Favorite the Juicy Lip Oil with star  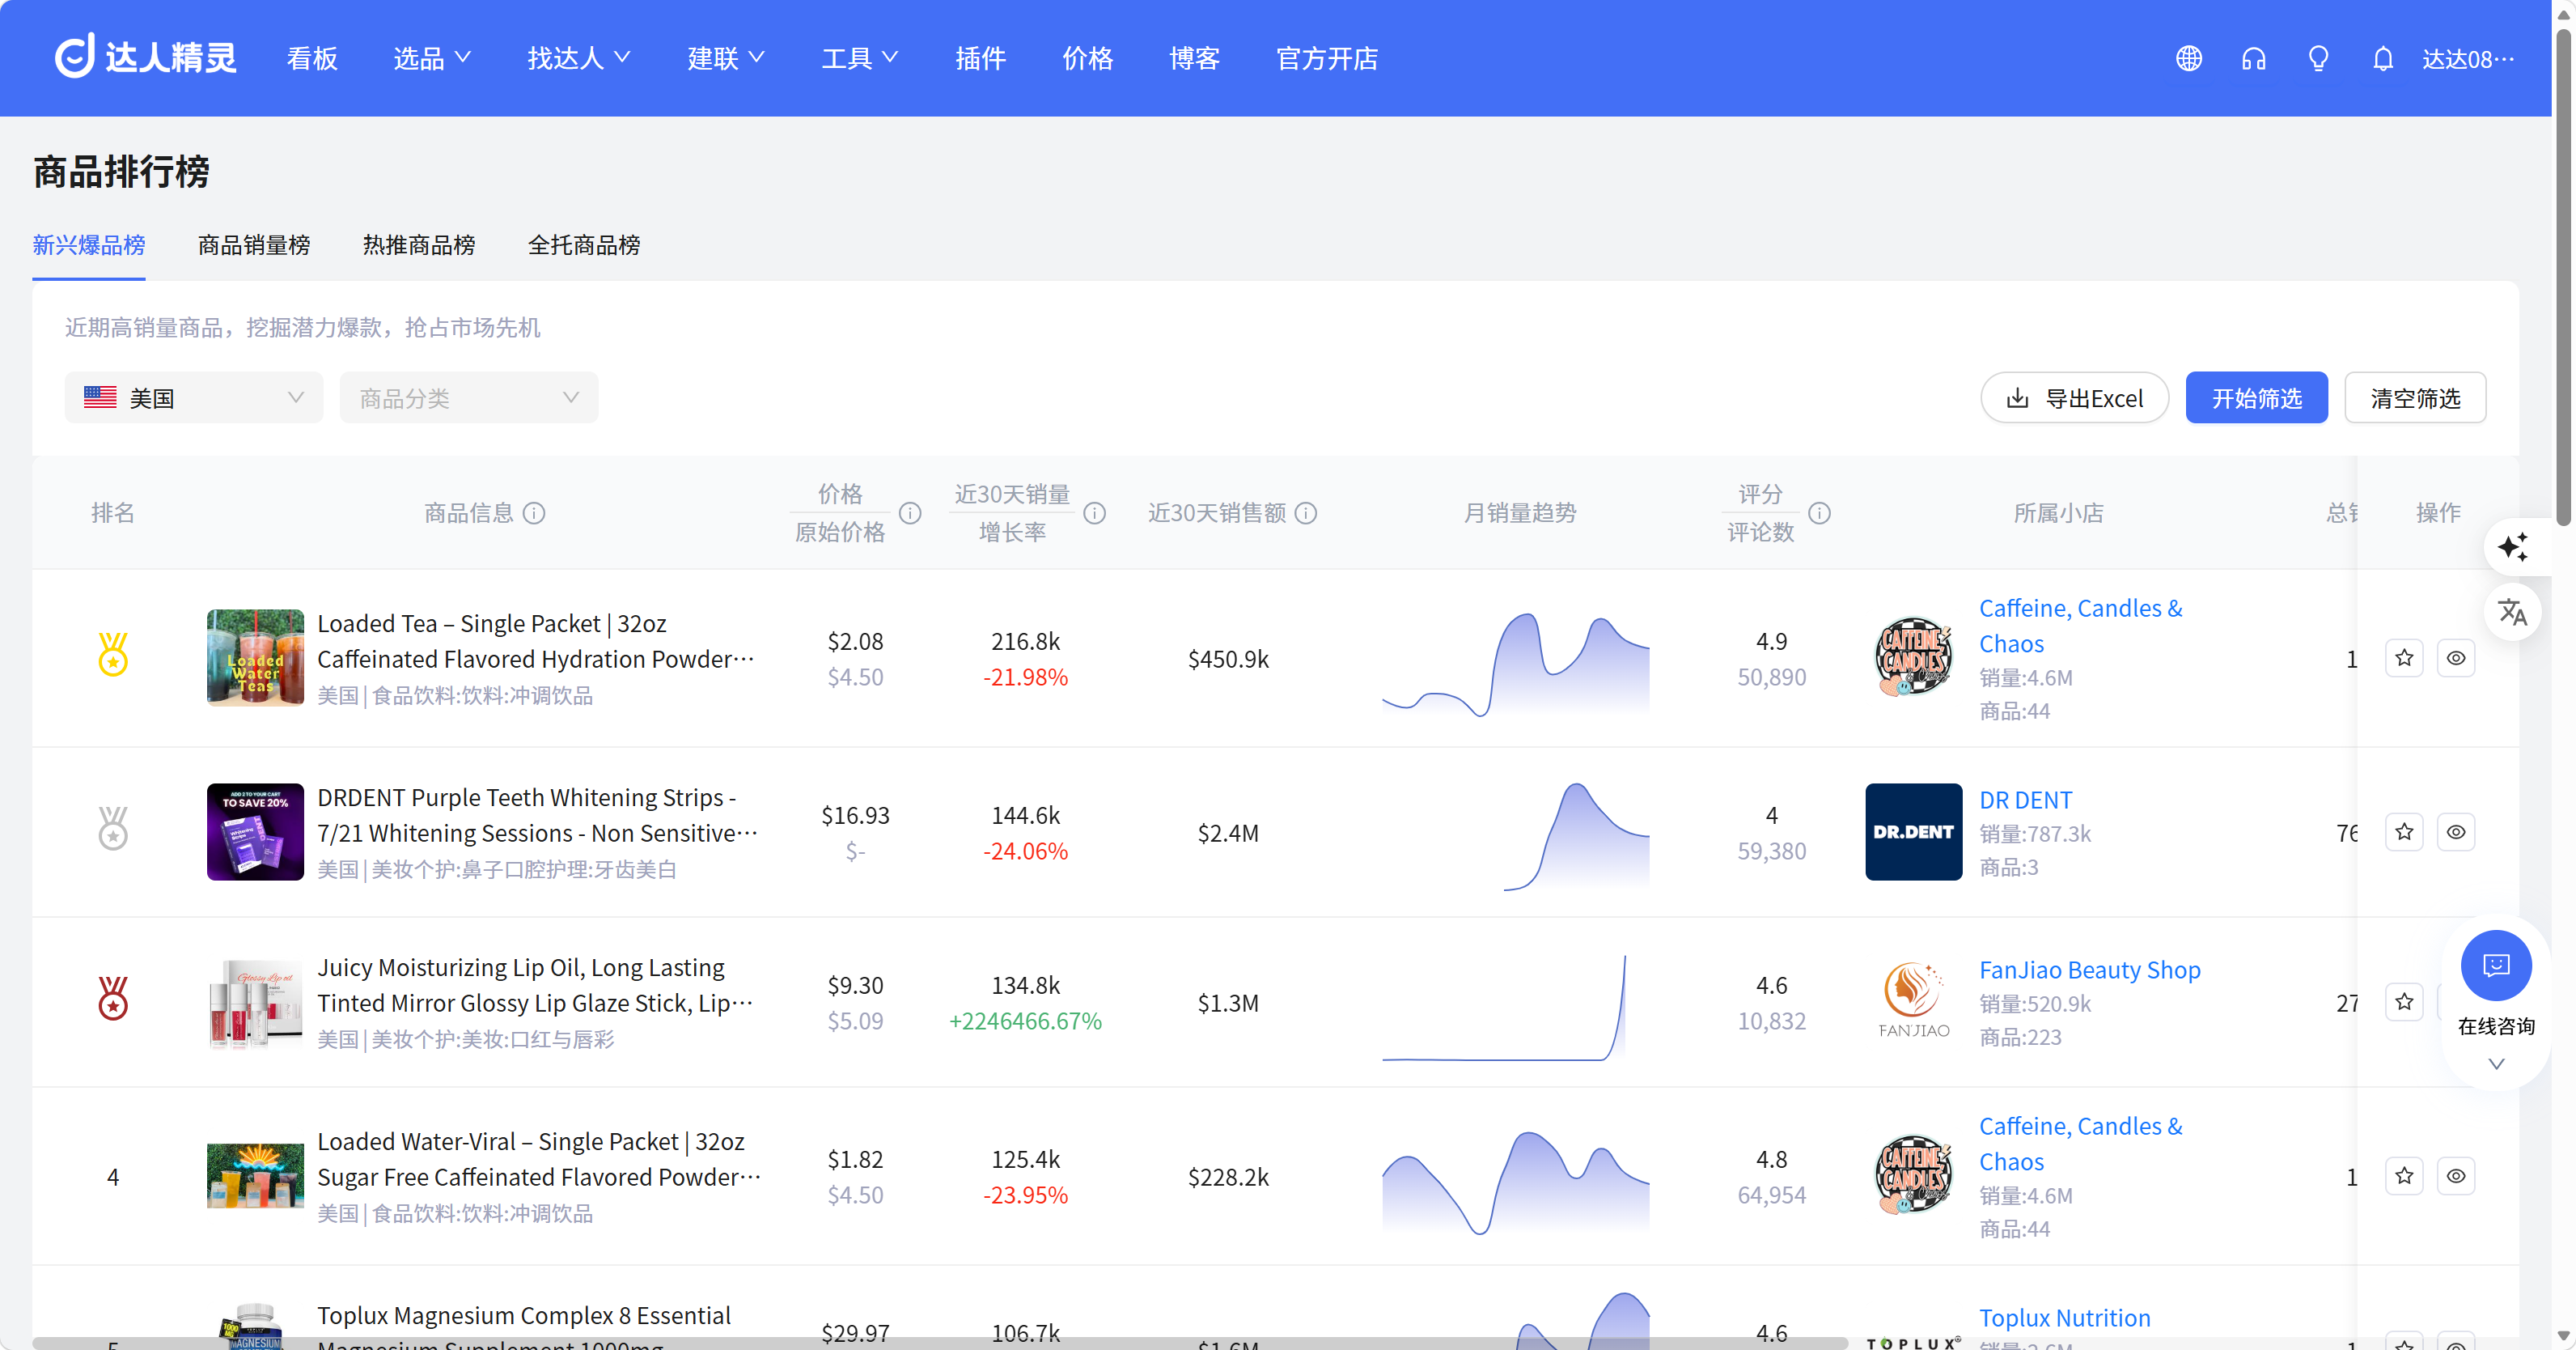(2404, 1002)
